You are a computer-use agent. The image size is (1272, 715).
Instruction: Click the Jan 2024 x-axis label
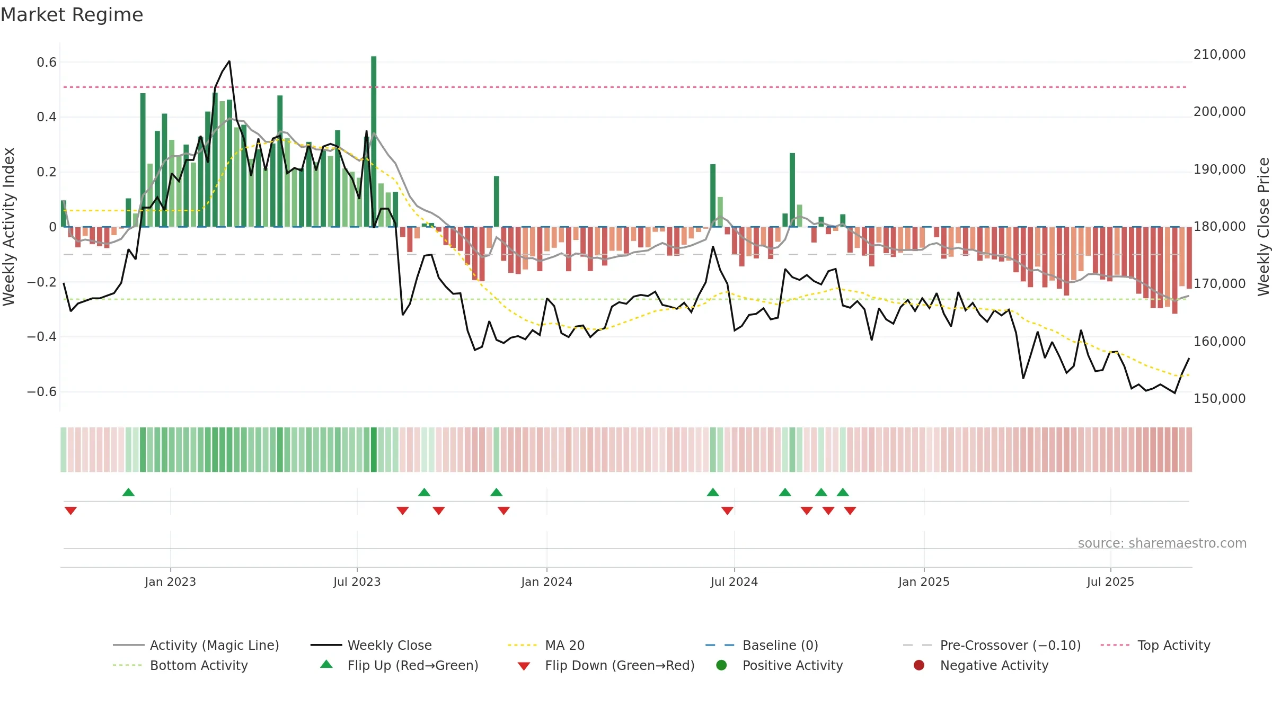tap(546, 582)
